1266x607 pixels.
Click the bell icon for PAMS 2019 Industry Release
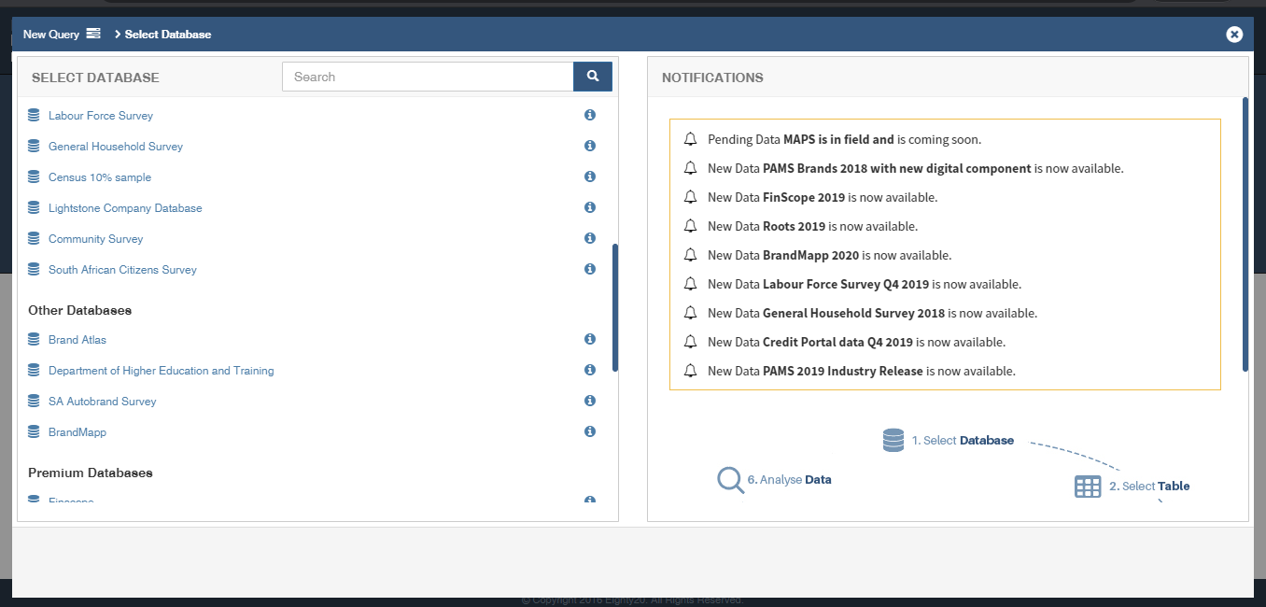tap(691, 371)
